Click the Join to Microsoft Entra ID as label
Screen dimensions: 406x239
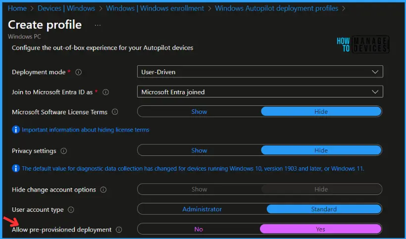click(x=52, y=92)
